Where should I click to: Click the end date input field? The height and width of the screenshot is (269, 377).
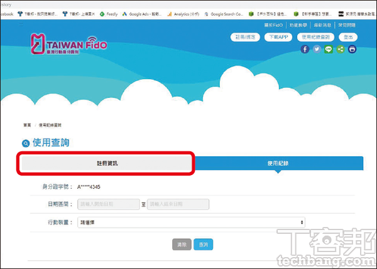(178, 204)
